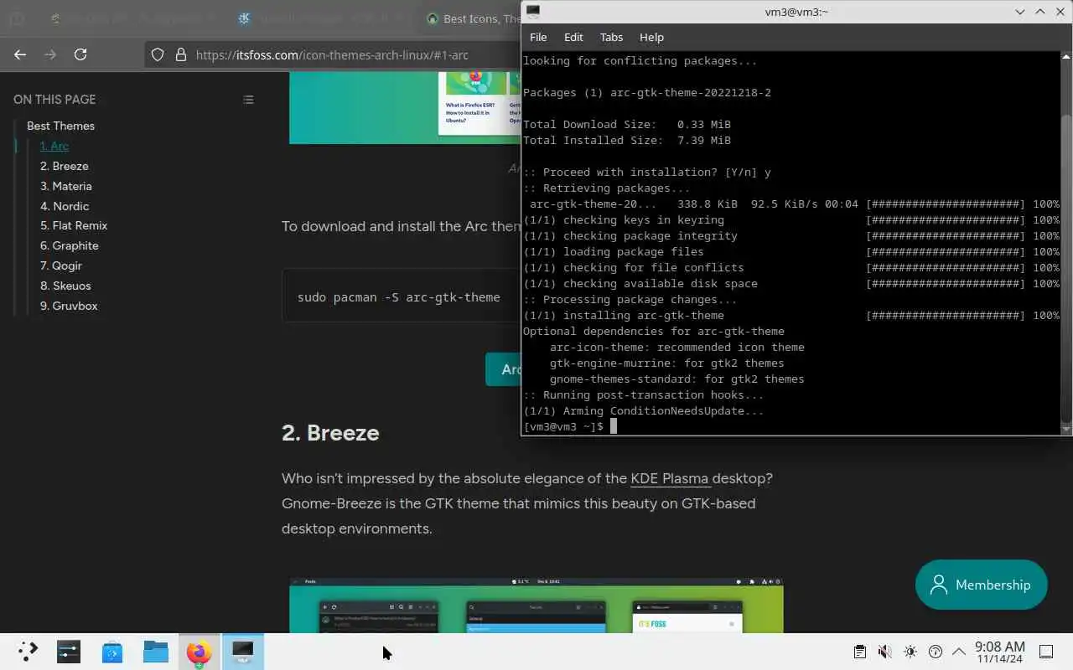This screenshot has width=1073, height=670.
Task: Click the scrollbar down arrow in terminal
Action: tap(1066, 429)
